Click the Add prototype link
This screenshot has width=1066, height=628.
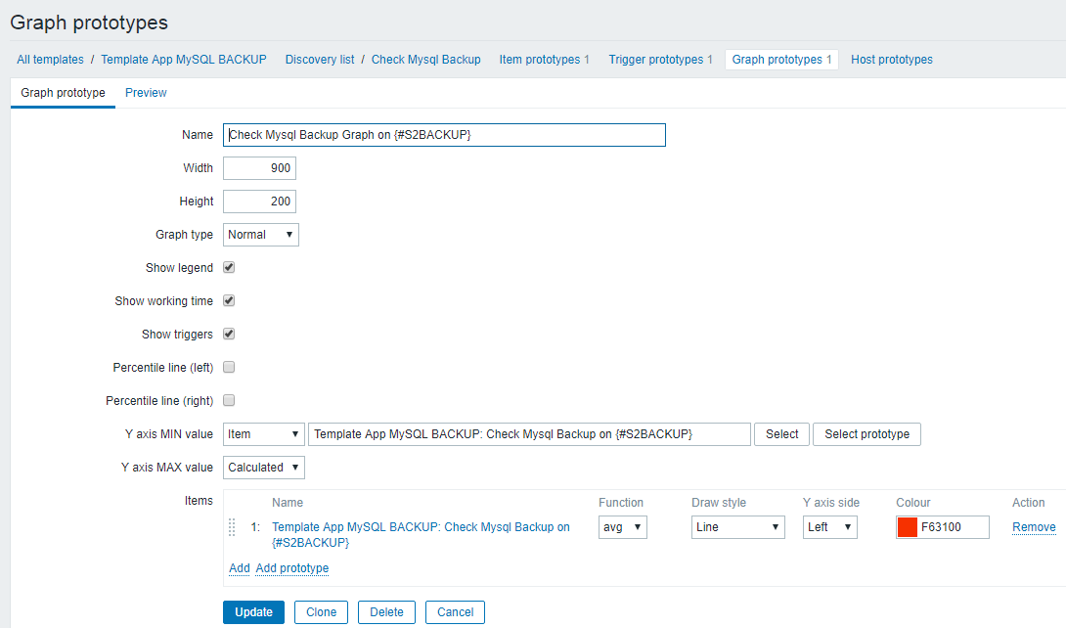pos(292,568)
